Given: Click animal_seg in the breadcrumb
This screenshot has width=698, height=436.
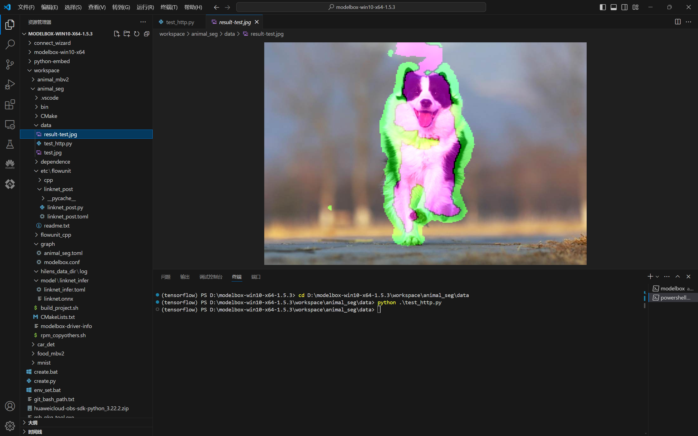Looking at the screenshot, I should click(x=204, y=34).
